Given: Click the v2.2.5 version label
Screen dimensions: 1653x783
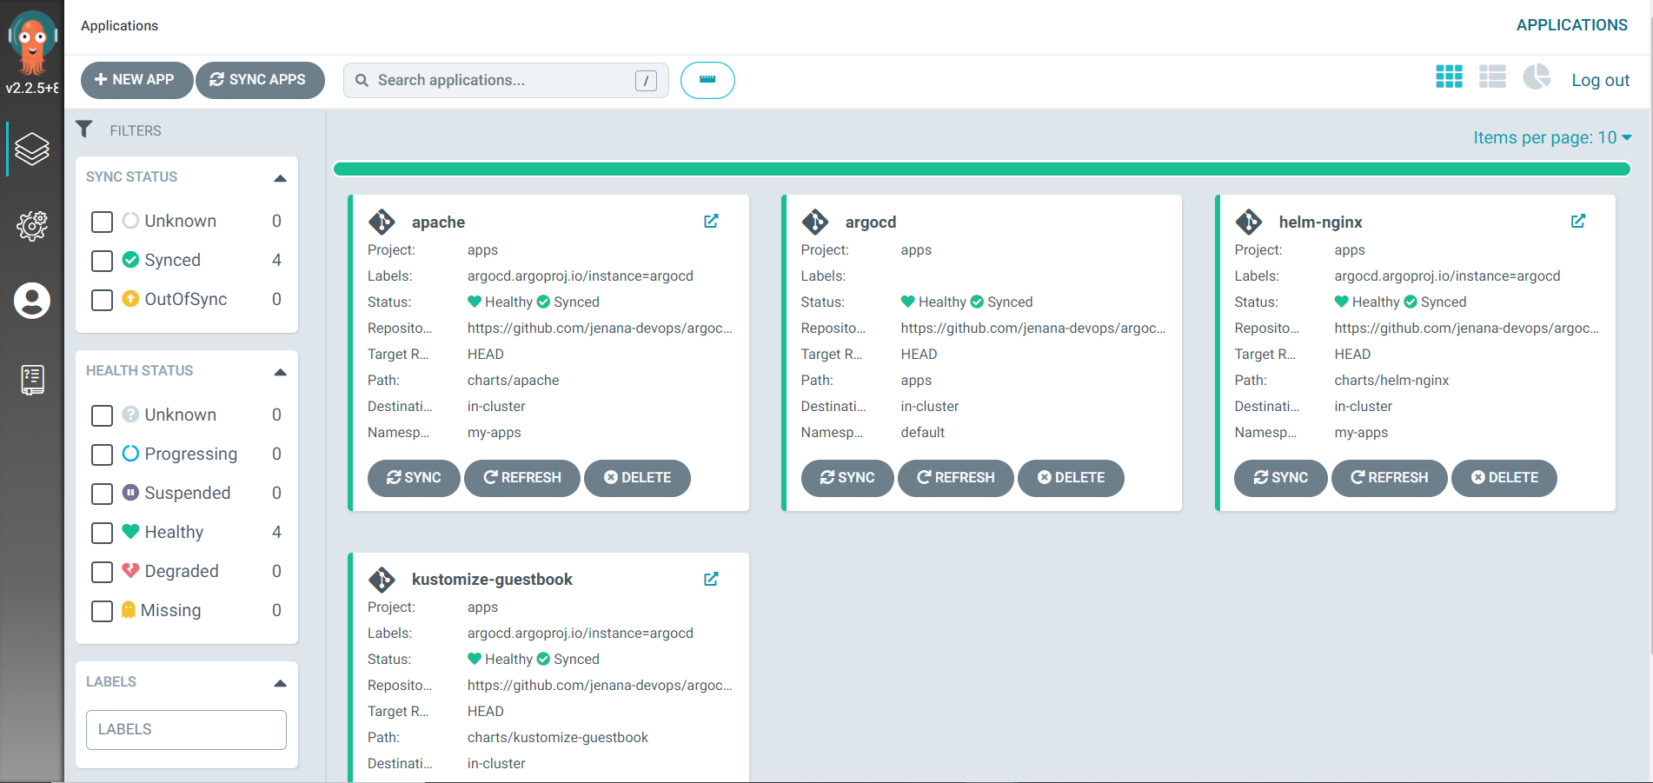Looking at the screenshot, I should point(32,88).
